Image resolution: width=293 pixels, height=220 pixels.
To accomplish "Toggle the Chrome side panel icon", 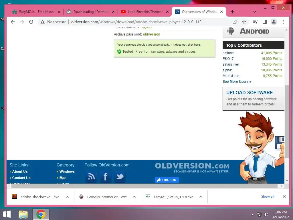I will click(x=265, y=22).
